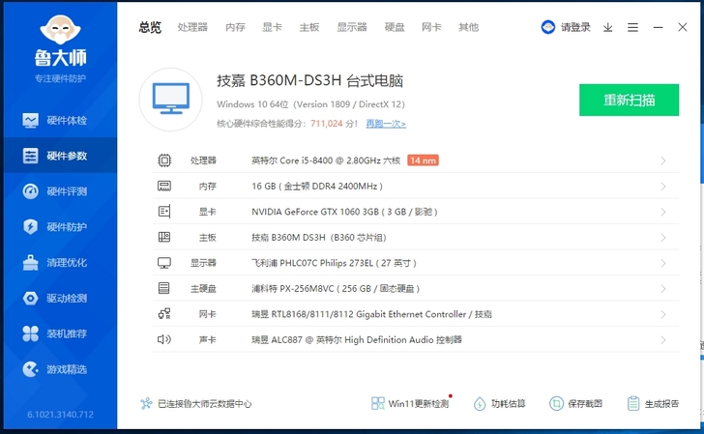Switch to 显示器 tab
The height and width of the screenshot is (434, 704).
click(352, 27)
